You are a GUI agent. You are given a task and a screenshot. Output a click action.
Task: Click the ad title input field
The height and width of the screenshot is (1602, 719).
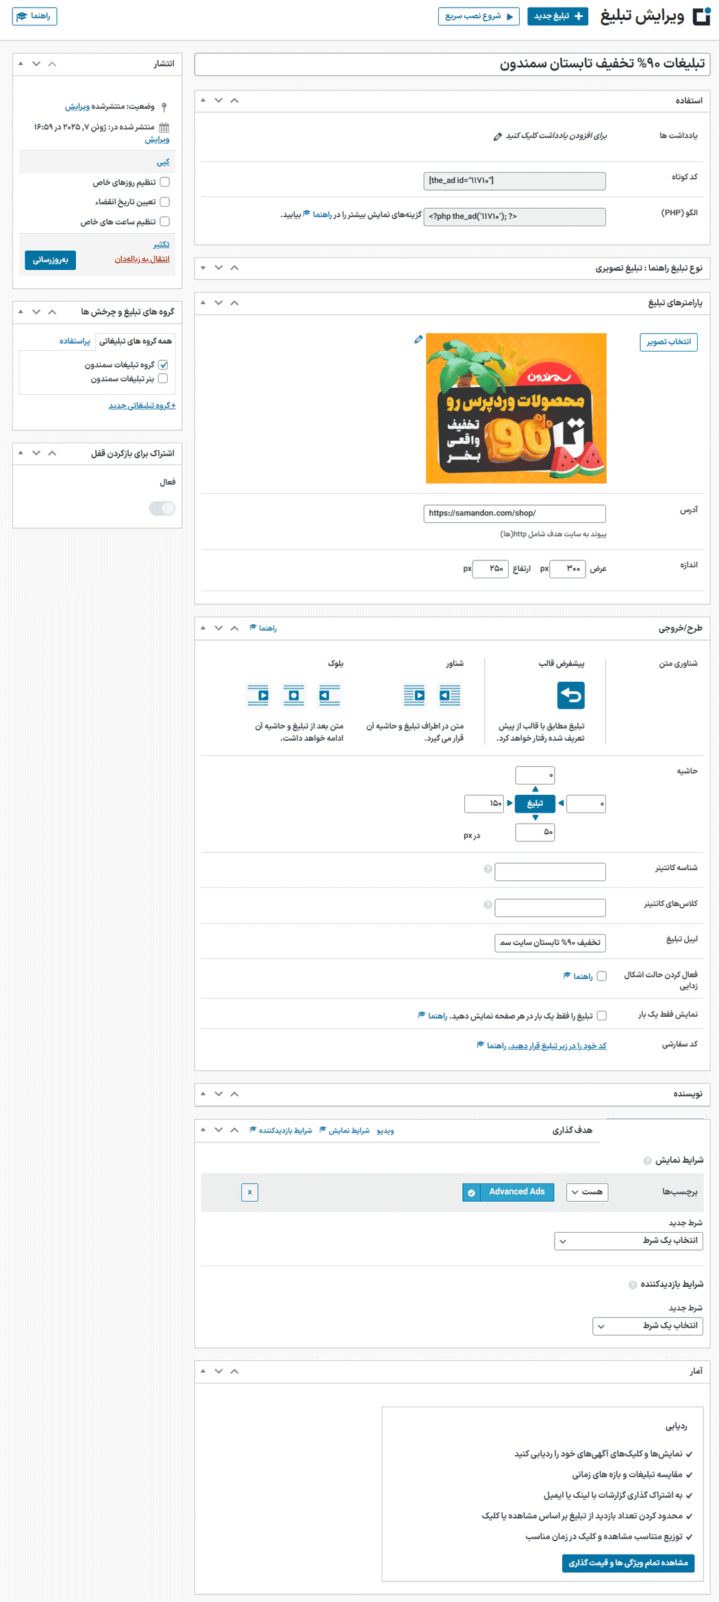[x=452, y=64]
